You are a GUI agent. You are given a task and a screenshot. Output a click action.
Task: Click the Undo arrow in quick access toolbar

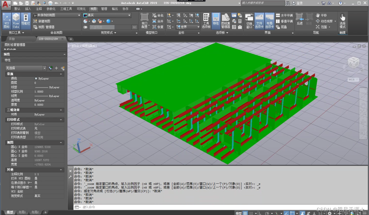(56, 3)
